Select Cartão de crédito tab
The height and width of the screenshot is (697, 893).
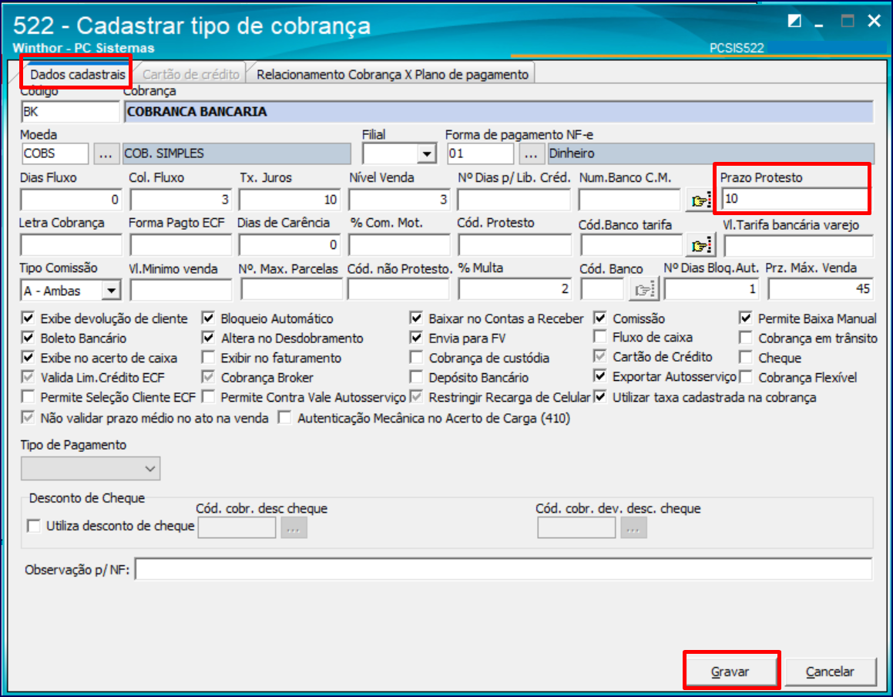coord(191,74)
